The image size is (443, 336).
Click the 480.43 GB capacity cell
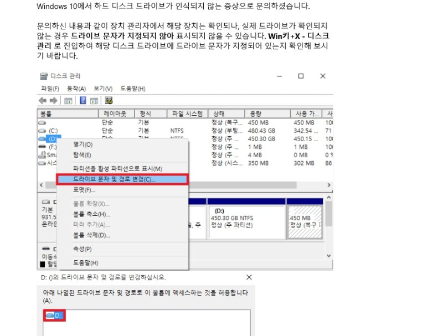click(261, 131)
